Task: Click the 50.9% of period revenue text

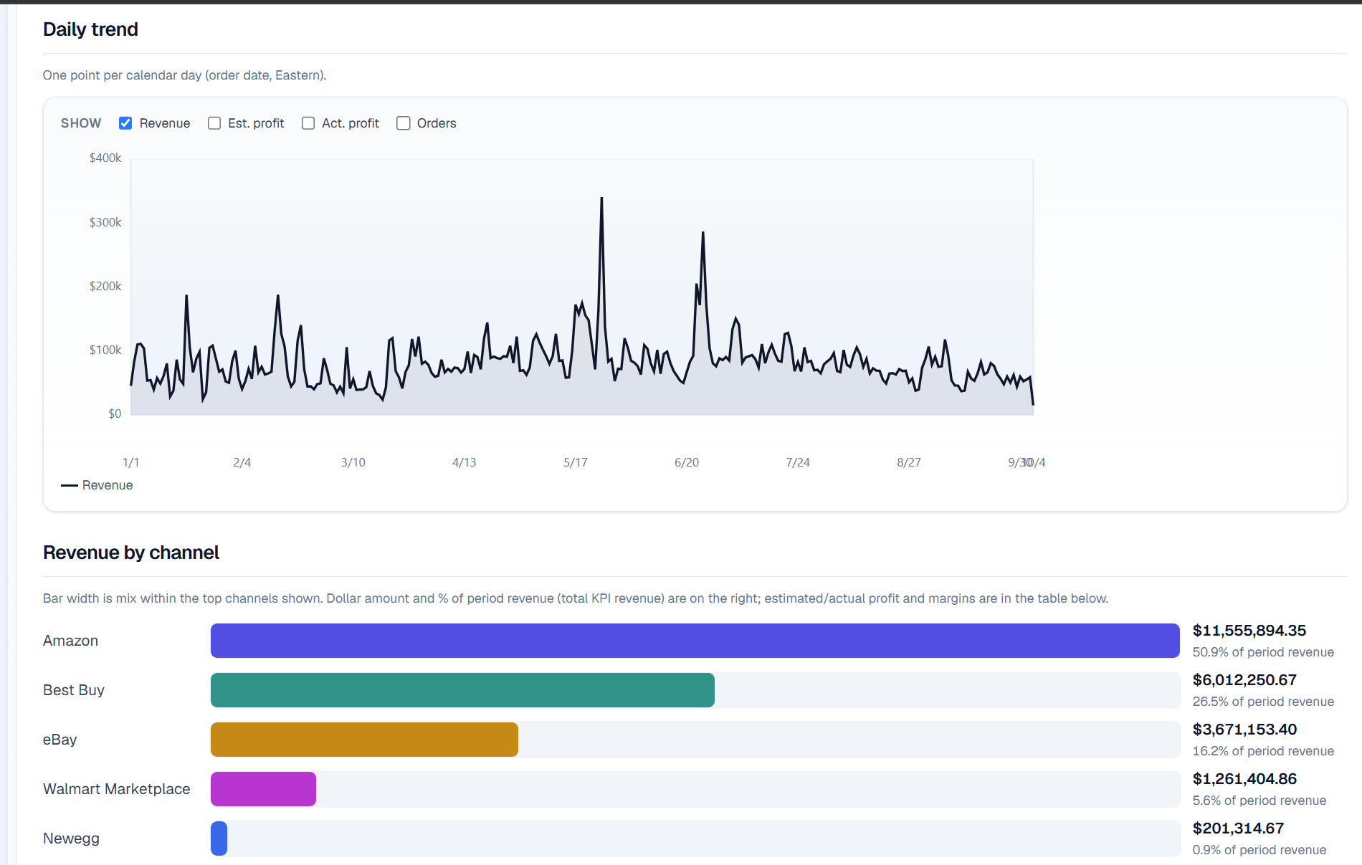Action: pos(1263,652)
